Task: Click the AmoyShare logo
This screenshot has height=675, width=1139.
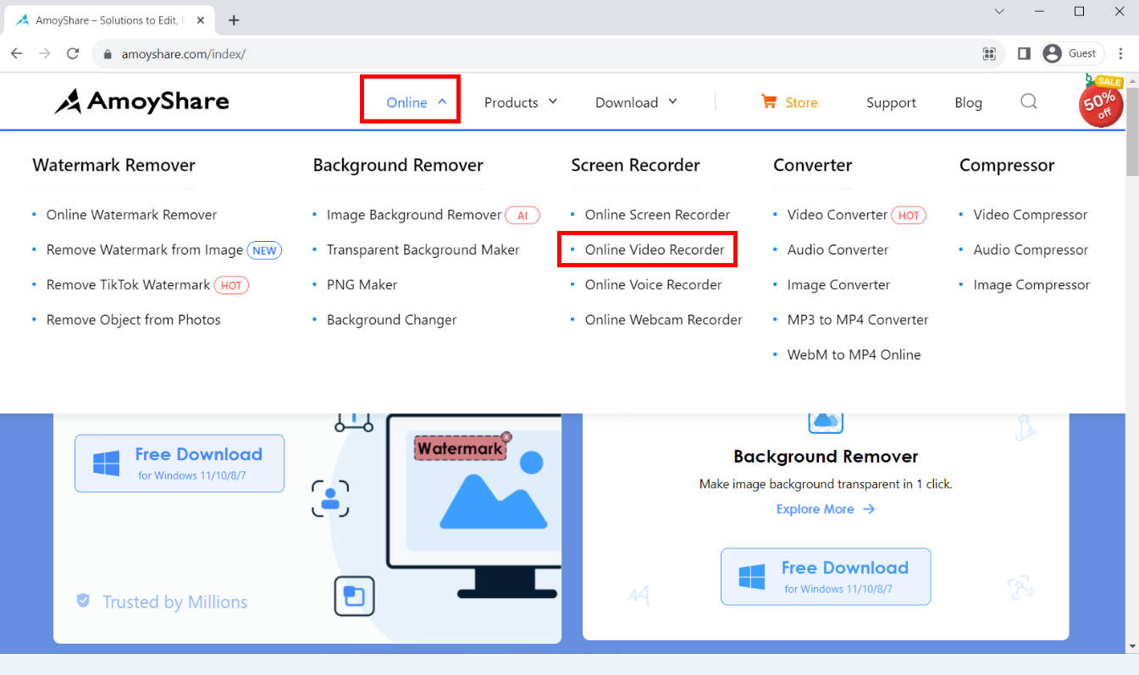Action: coord(141,102)
